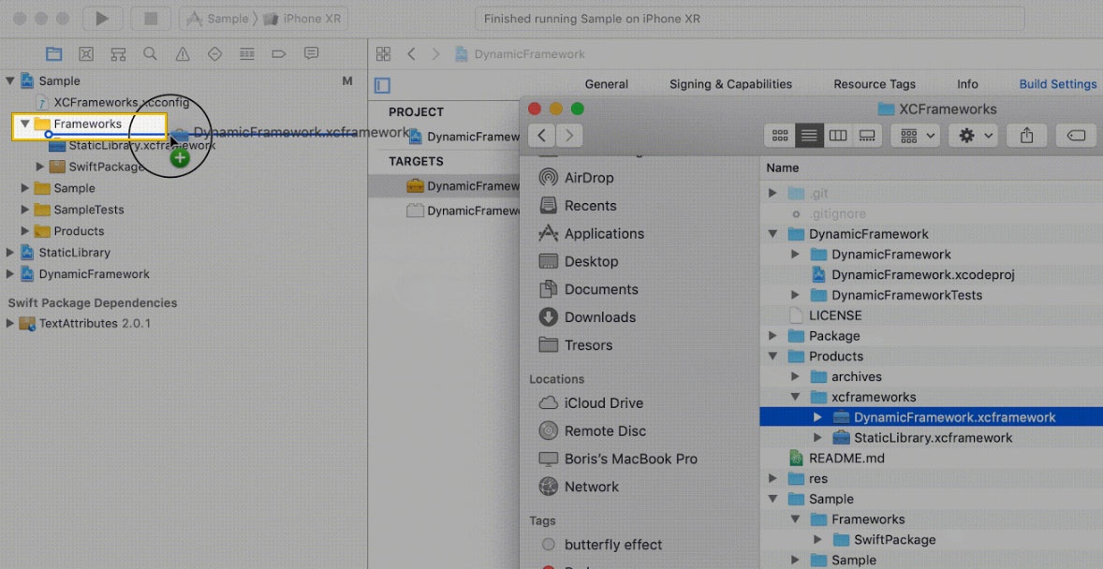Open the Find navigator magnifier icon
The width and height of the screenshot is (1103, 569).
(150, 53)
